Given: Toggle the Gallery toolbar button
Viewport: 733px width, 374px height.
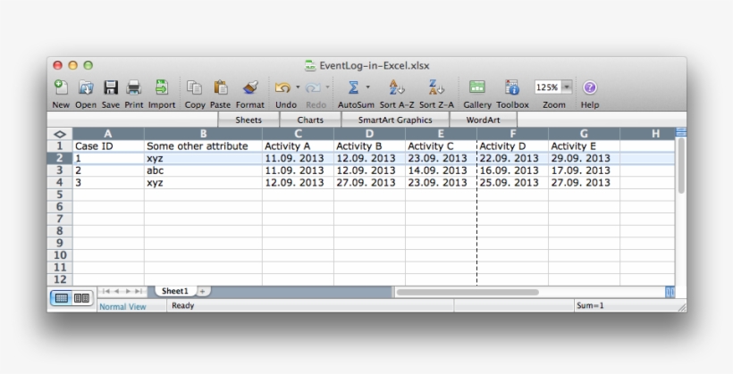Looking at the screenshot, I should pos(477,87).
